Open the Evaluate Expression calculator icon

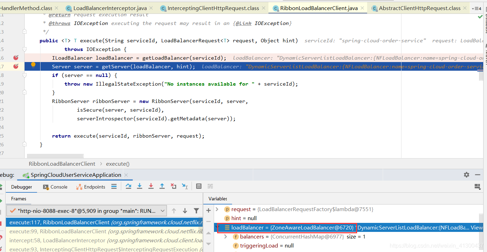pyautogui.click(x=199, y=186)
